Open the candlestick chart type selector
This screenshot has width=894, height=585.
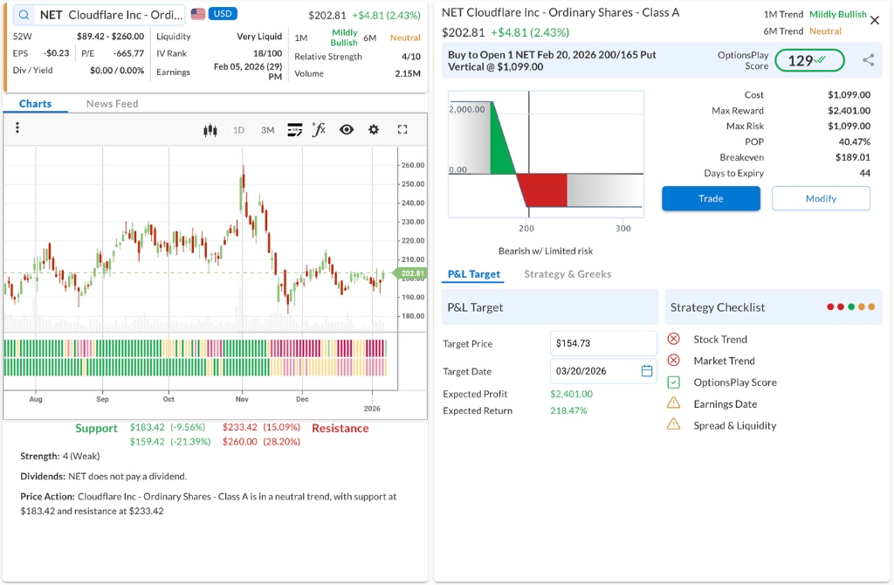coord(210,130)
